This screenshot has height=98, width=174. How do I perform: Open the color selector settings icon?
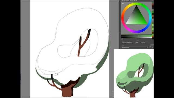click(x=123, y=4)
